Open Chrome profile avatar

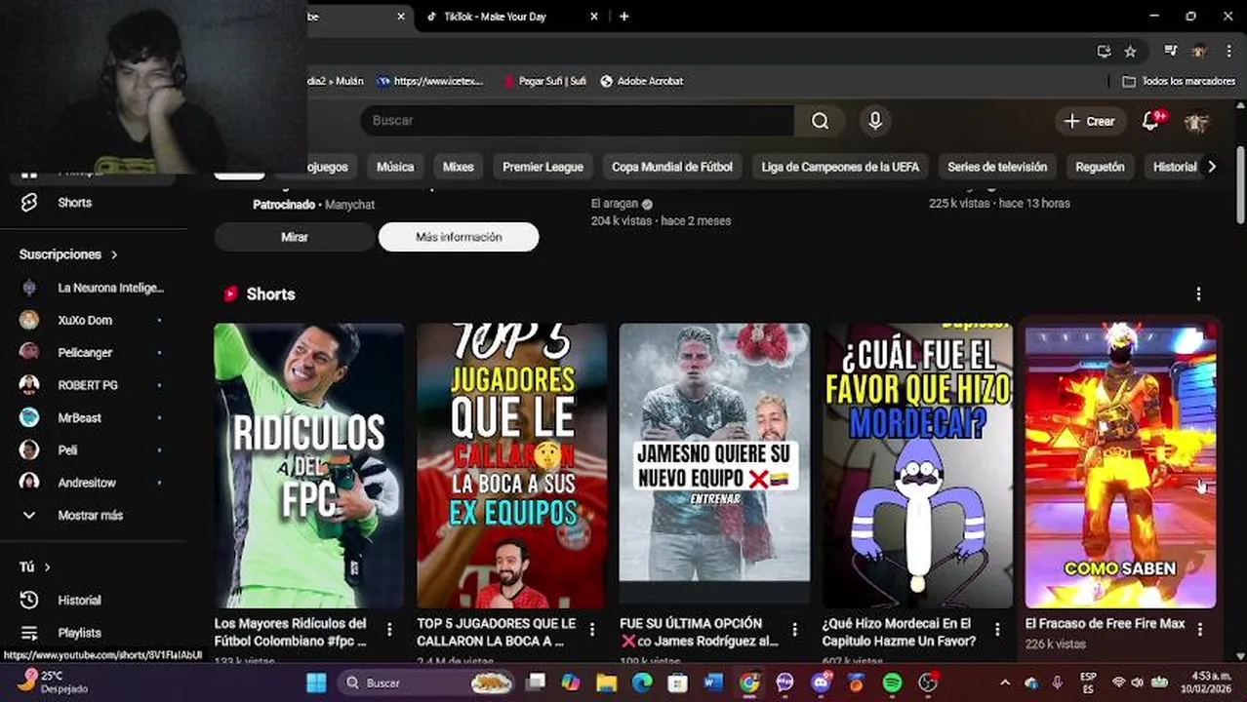click(x=1199, y=52)
